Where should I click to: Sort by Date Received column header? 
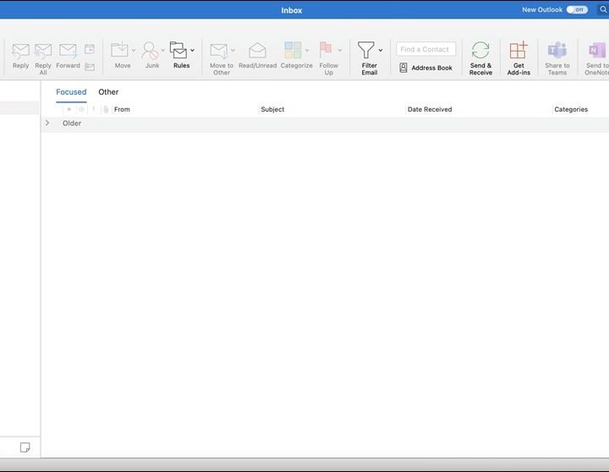[430, 110]
